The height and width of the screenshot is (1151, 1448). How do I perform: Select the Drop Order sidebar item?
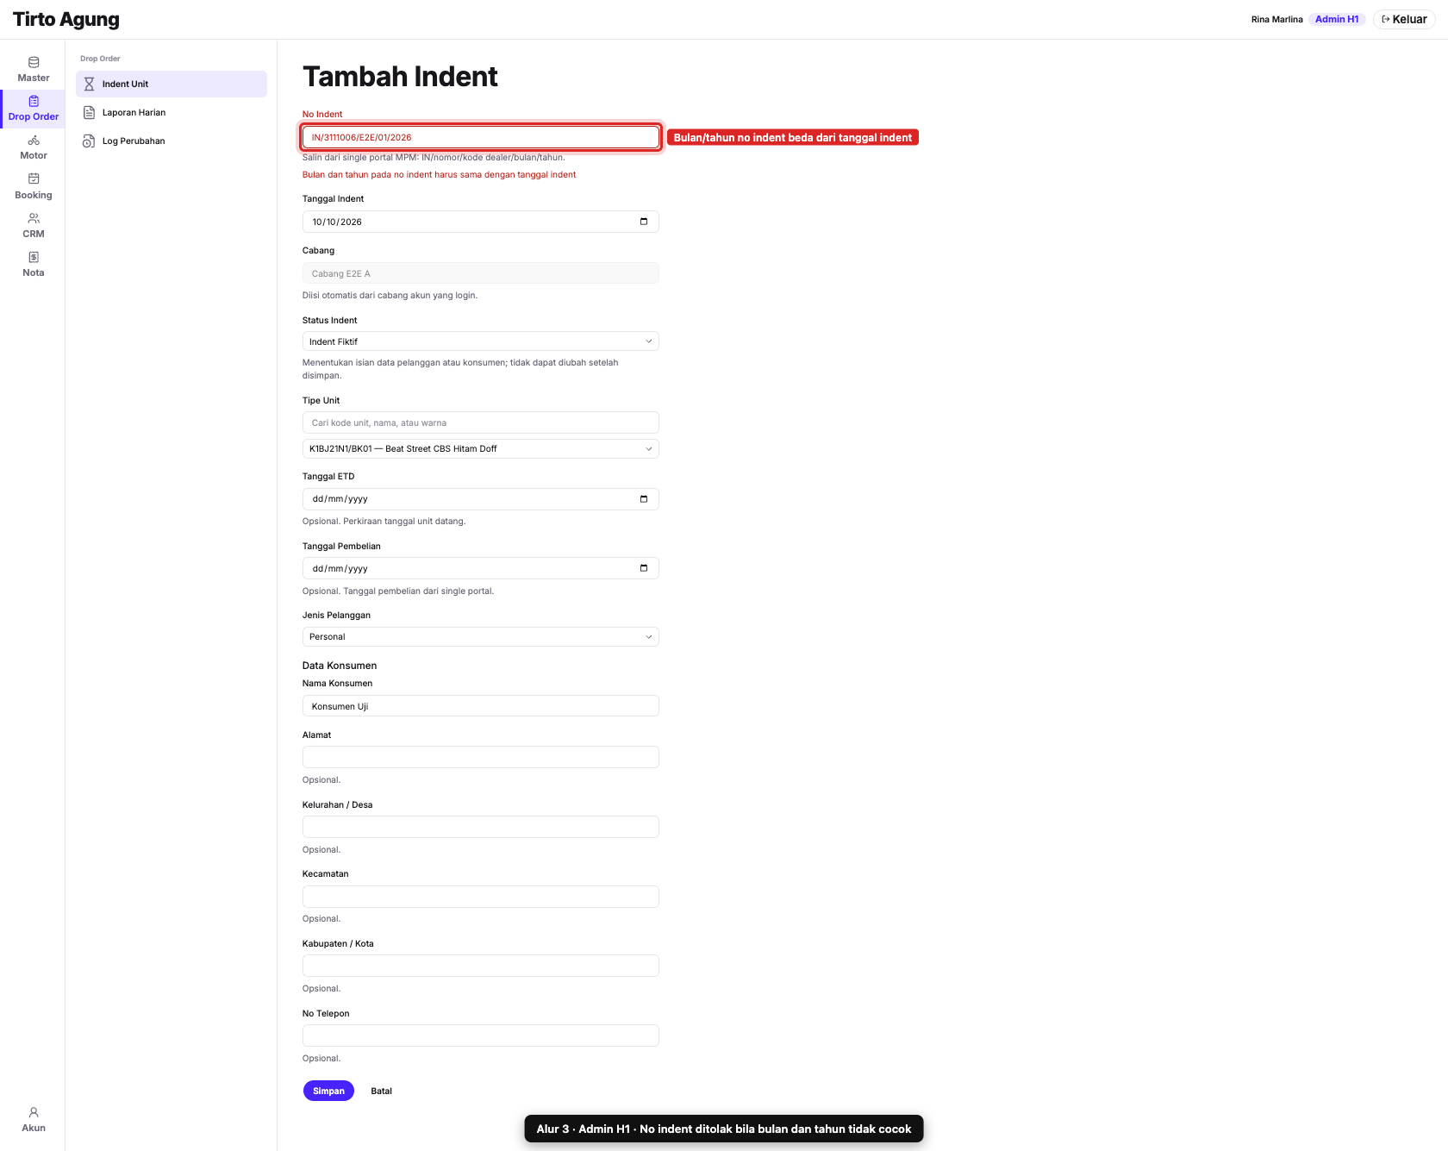(33, 109)
